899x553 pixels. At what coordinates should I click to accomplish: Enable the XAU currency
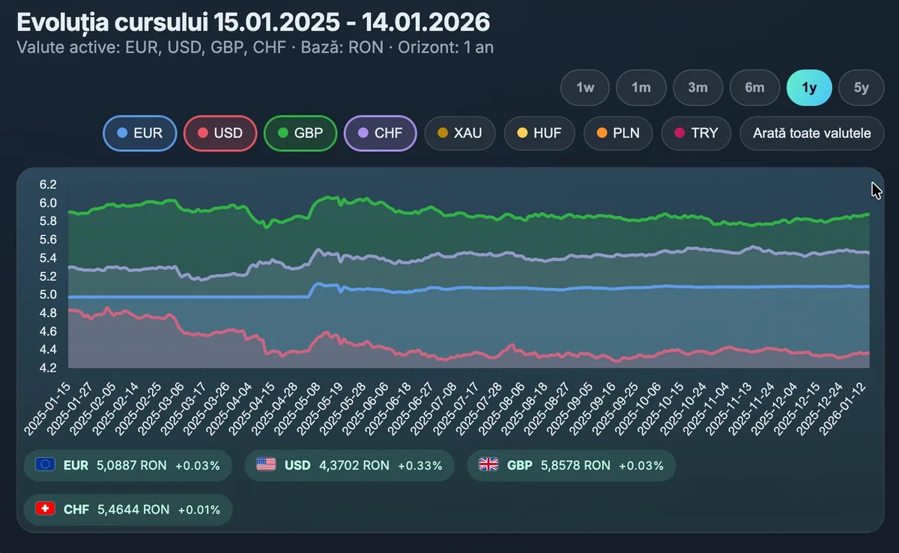pyautogui.click(x=459, y=133)
